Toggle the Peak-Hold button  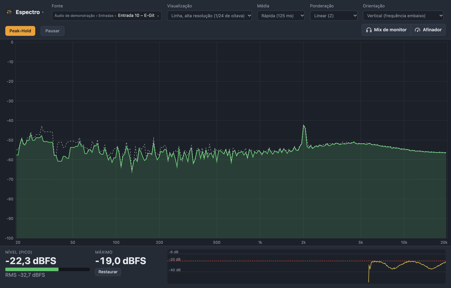(x=20, y=31)
